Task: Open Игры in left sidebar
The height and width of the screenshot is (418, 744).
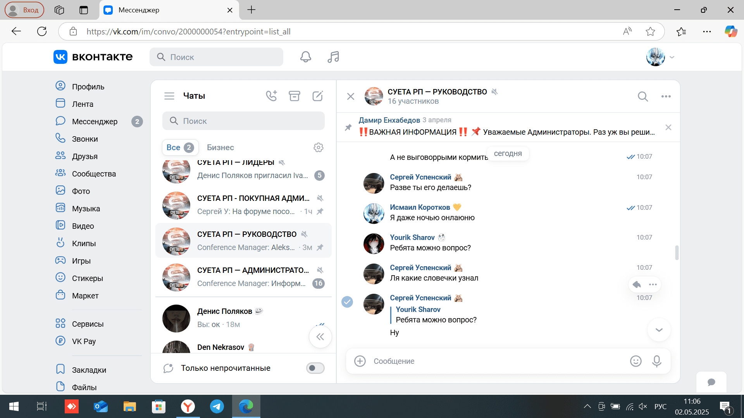Action: tap(81, 261)
